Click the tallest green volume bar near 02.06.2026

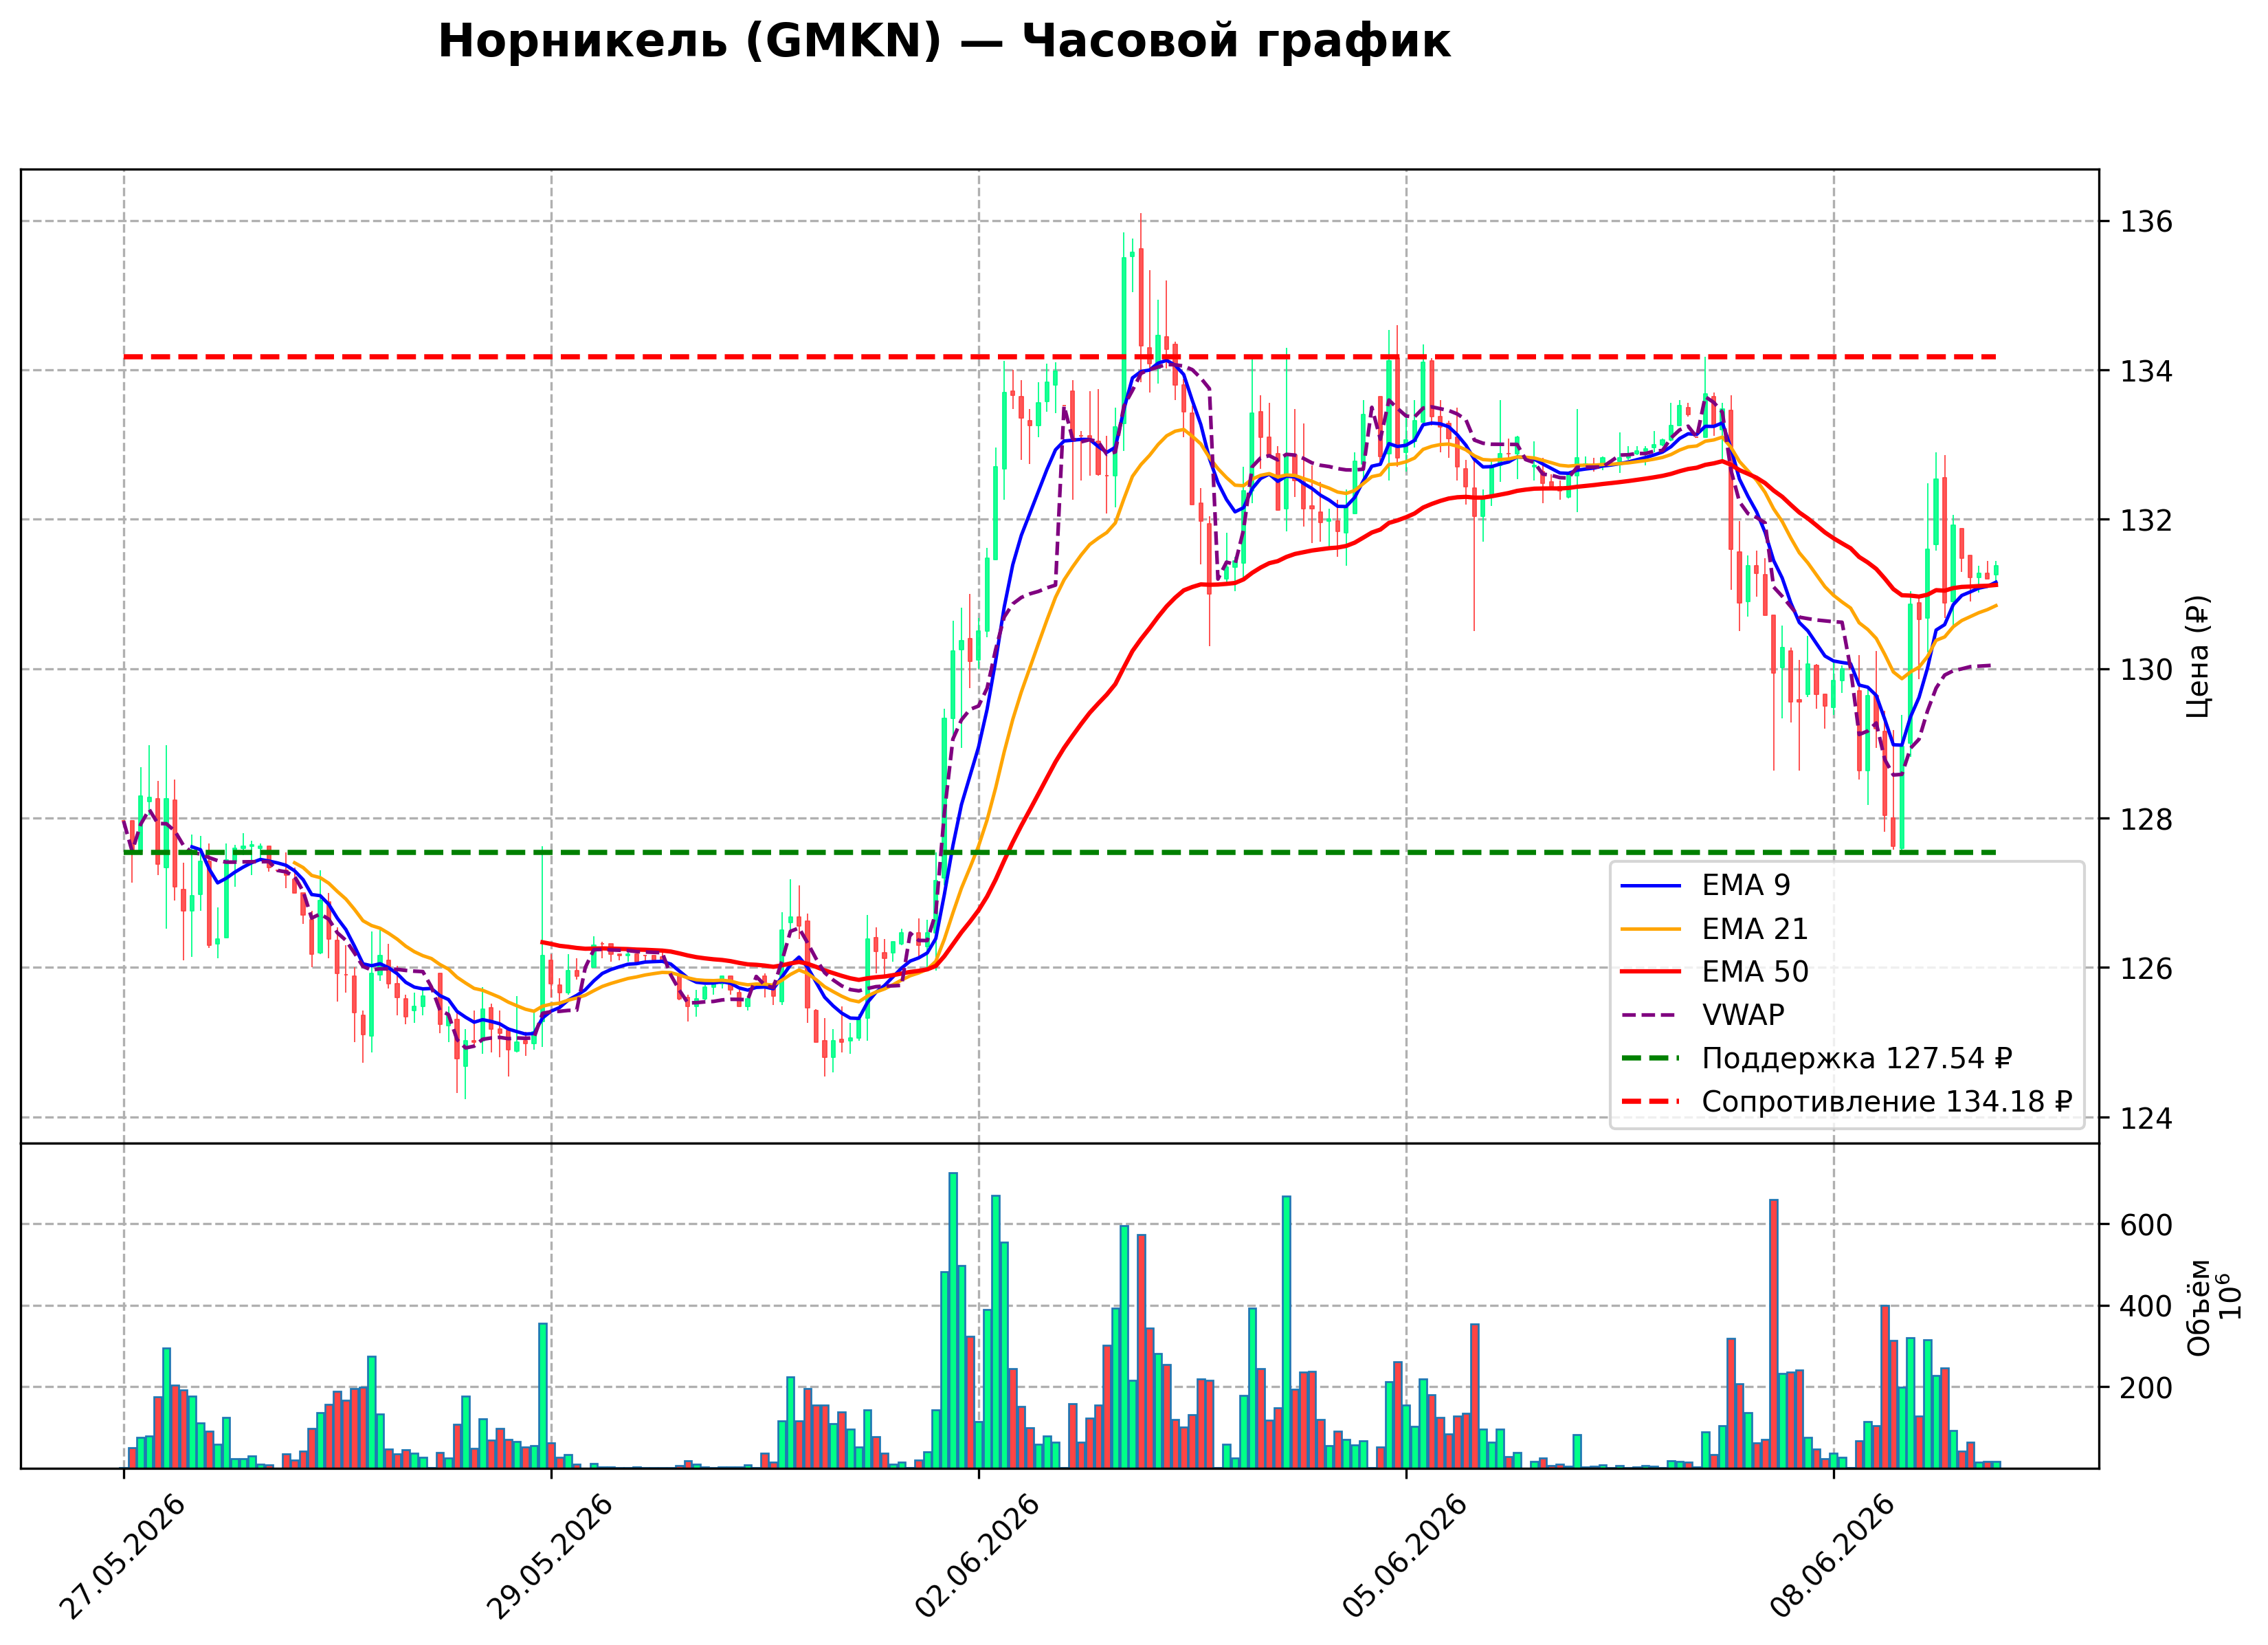point(953,1320)
